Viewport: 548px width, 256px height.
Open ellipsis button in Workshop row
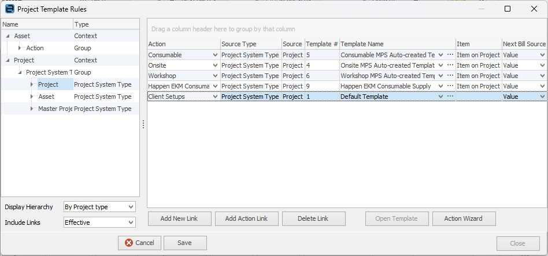click(450, 76)
